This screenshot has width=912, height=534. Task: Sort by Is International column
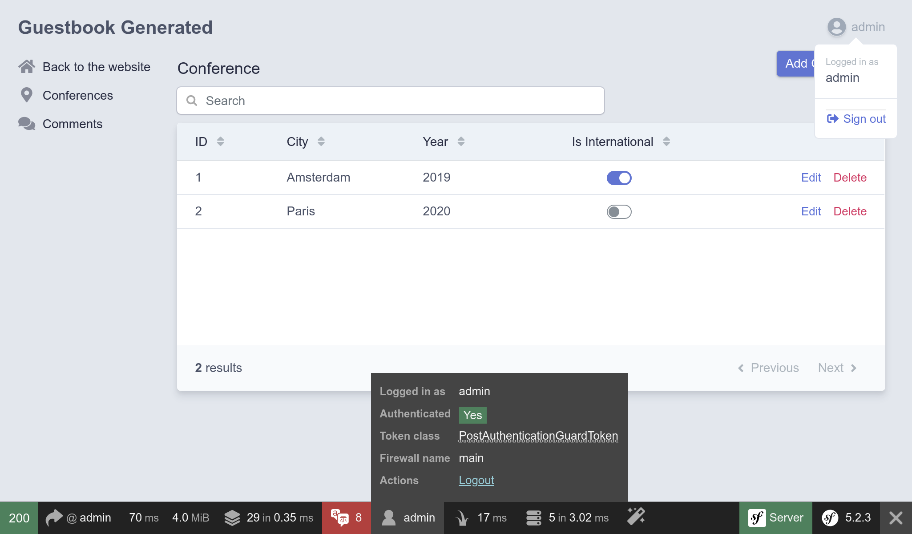coord(621,142)
